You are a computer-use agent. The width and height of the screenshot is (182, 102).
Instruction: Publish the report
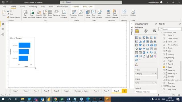(133, 13)
